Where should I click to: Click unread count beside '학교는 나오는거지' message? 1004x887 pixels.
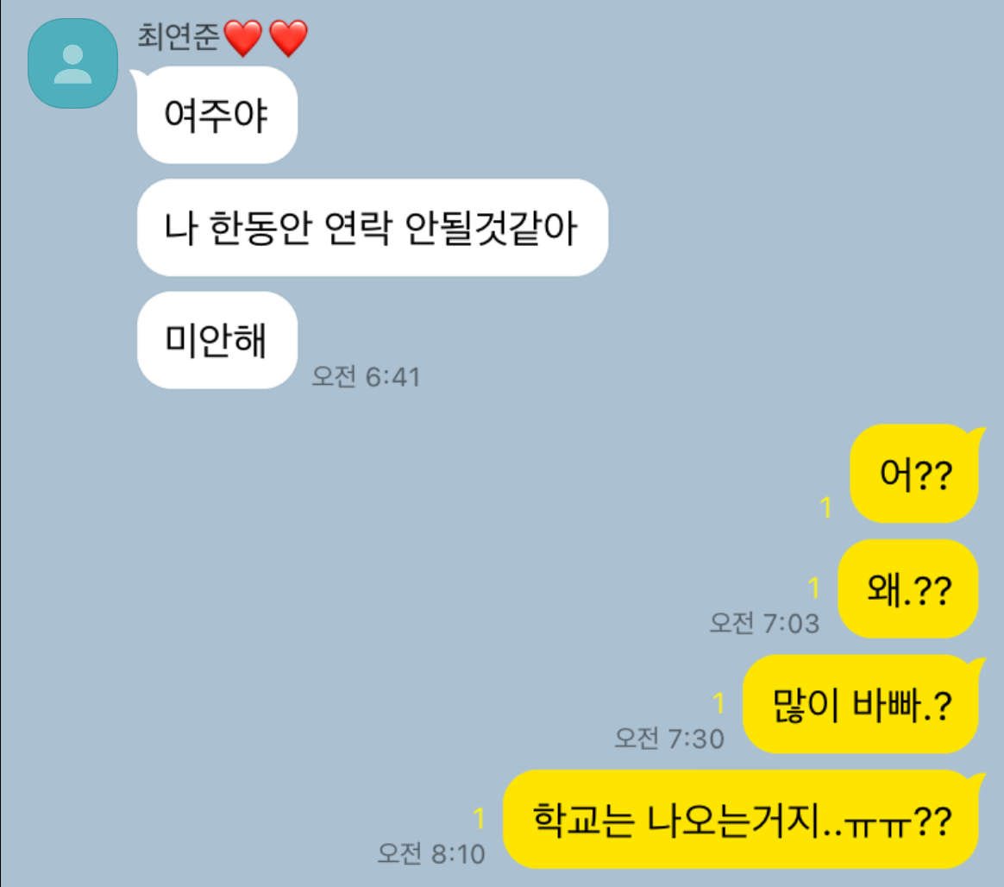(x=479, y=818)
